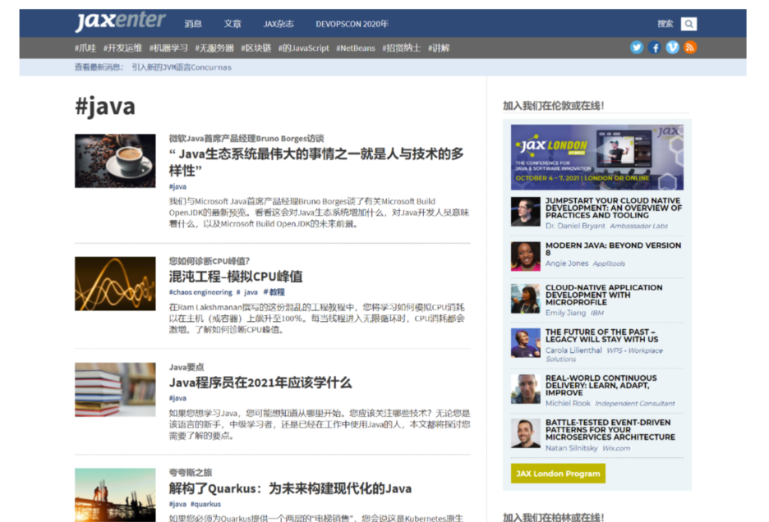The image size is (769, 522).
Task: Click Natan Silnitsky speaker photo
Action: [525, 433]
